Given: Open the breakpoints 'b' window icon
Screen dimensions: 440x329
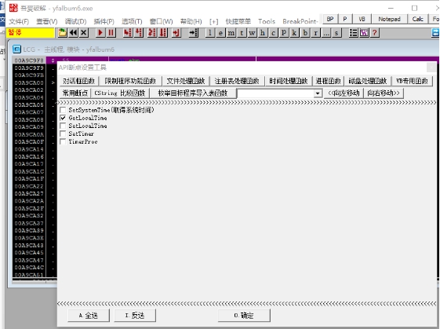Looking at the screenshot, I should [305, 33].
